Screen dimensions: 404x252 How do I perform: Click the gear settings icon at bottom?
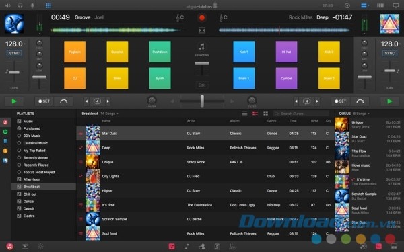[40, 247]
